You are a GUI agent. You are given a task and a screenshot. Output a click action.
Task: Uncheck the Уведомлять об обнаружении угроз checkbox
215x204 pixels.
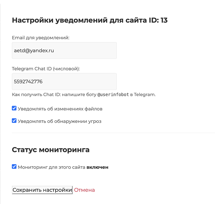[x=14, y=121]
